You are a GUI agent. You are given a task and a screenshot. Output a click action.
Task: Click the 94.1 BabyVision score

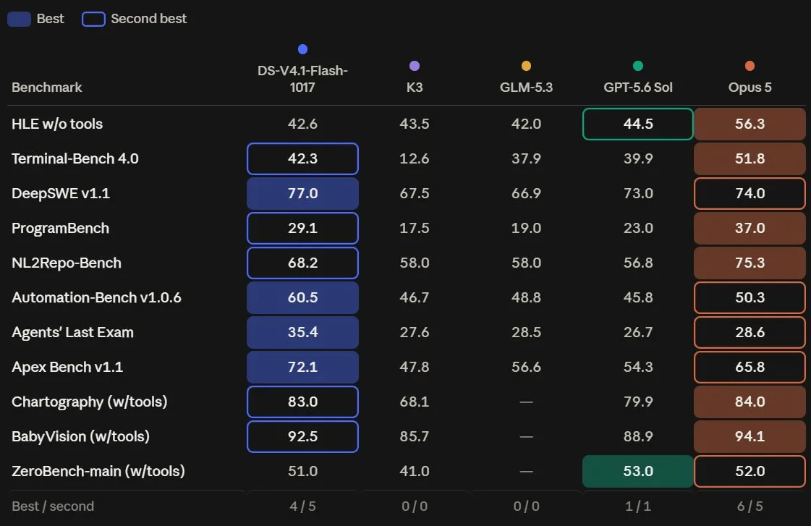(750, 436)
